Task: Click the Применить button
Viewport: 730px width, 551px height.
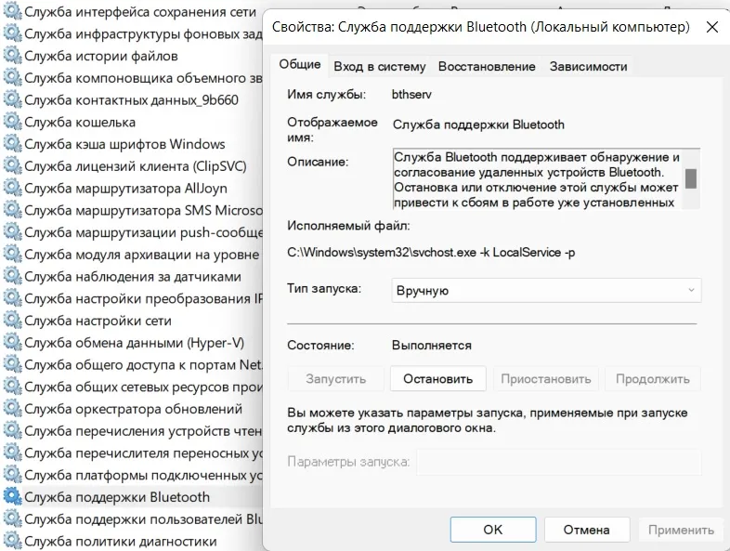Action: coord(681,530)
